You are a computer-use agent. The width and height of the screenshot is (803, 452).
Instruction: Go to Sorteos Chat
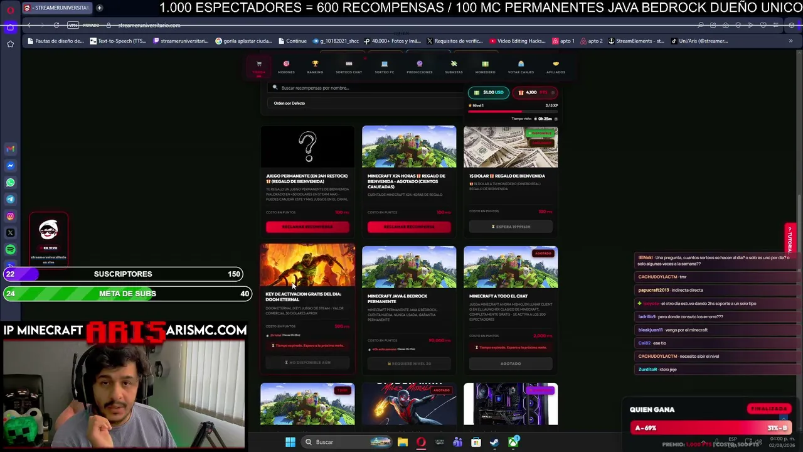(x=349, y=67)
